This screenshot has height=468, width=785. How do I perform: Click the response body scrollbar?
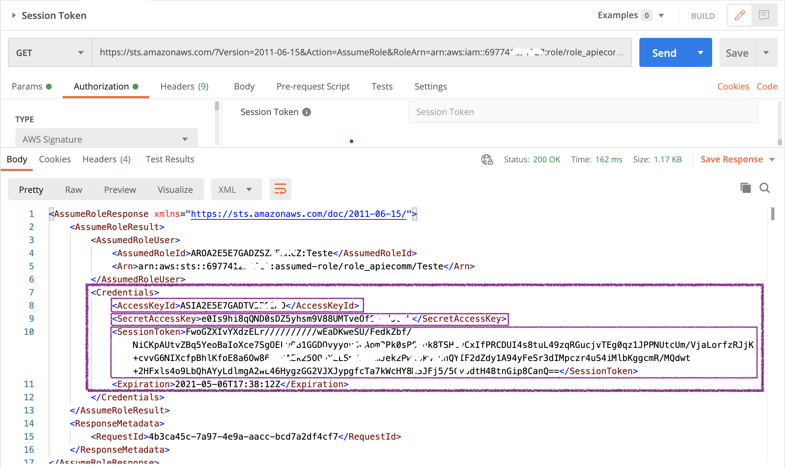pyautogui.click(x=773, y=214)
